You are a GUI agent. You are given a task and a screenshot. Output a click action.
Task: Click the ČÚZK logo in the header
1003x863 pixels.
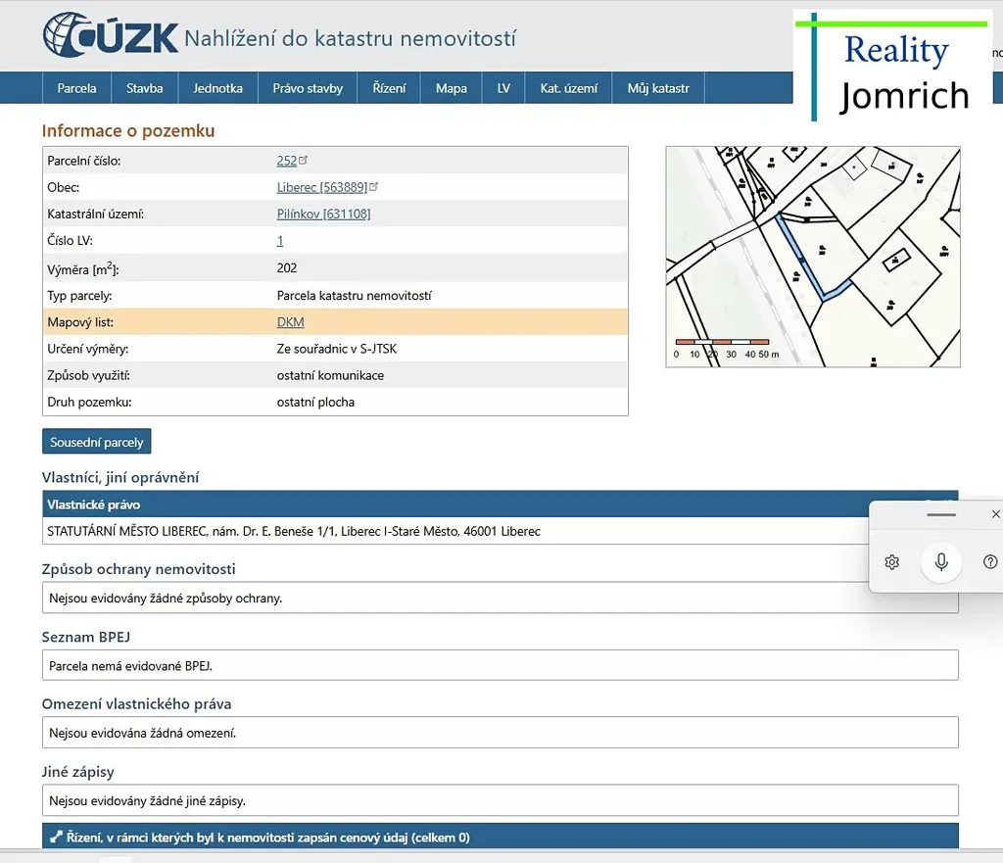tap(110, 36)
